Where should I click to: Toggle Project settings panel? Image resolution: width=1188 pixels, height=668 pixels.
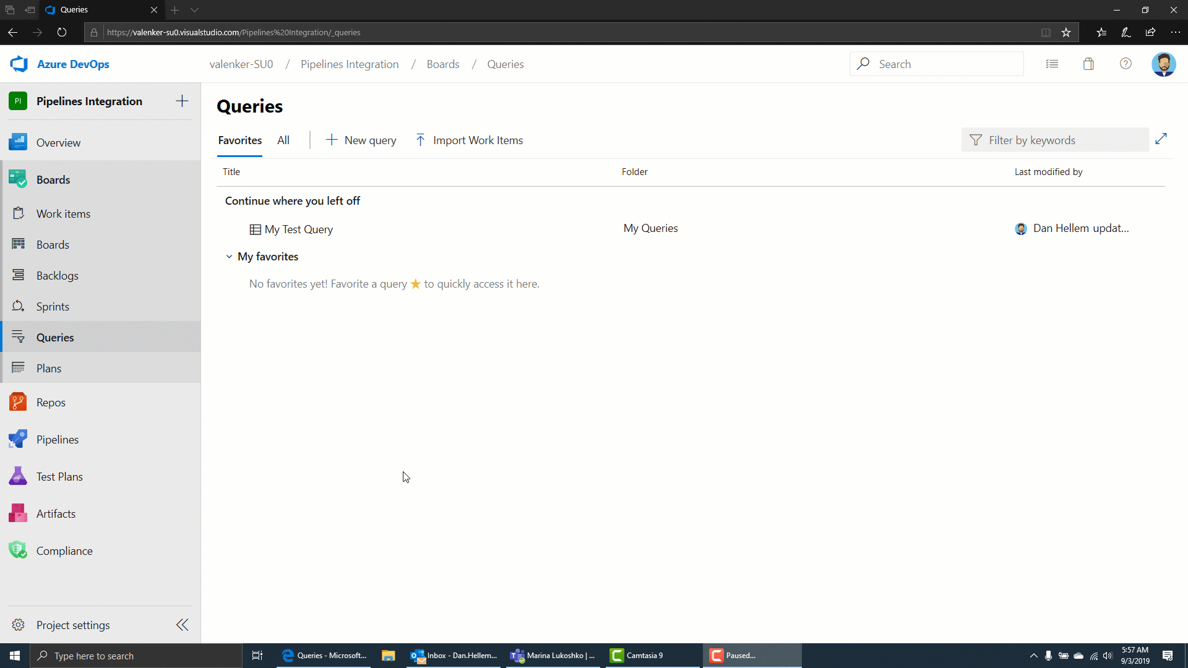click(182, 624)
